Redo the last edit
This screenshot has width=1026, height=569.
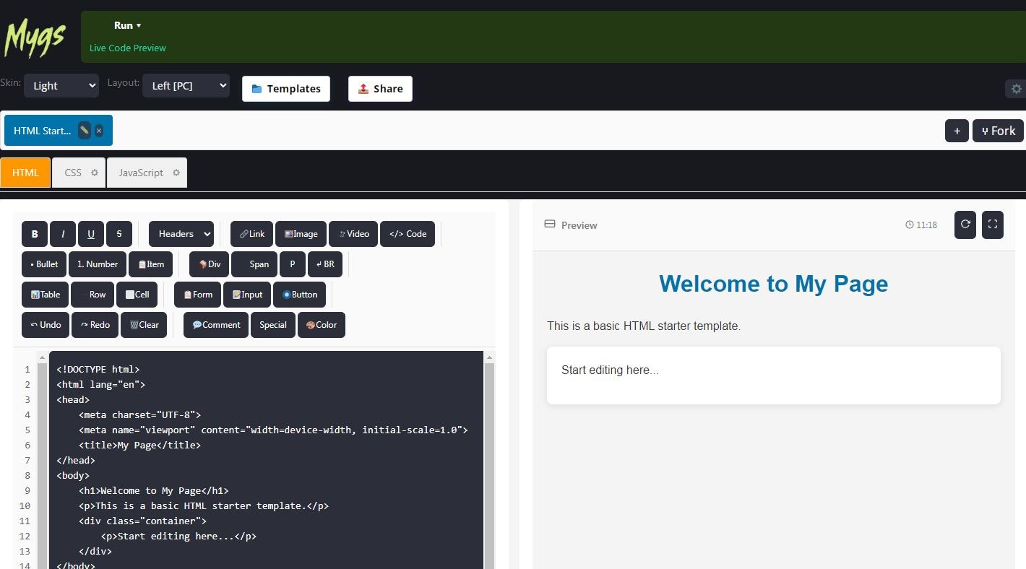(x=95, y=325)
